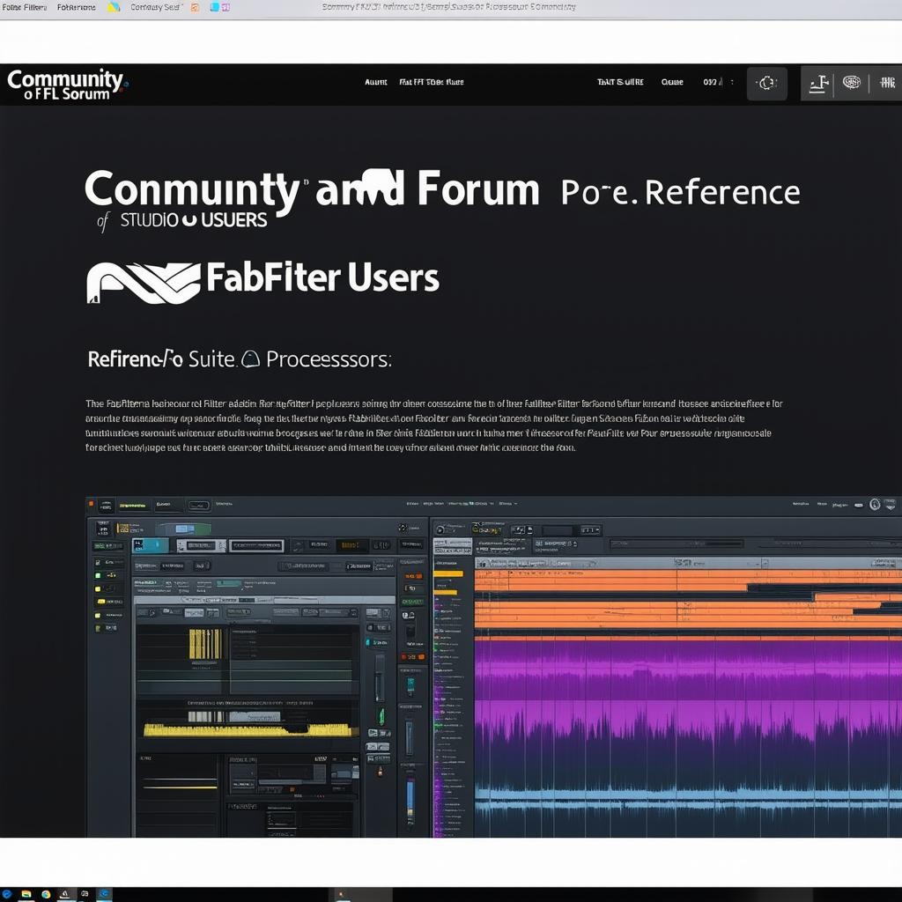Click the blue highlighted button in plugin toolbar
This screenshot has height=902, width=902.
(x=150, y=546)
